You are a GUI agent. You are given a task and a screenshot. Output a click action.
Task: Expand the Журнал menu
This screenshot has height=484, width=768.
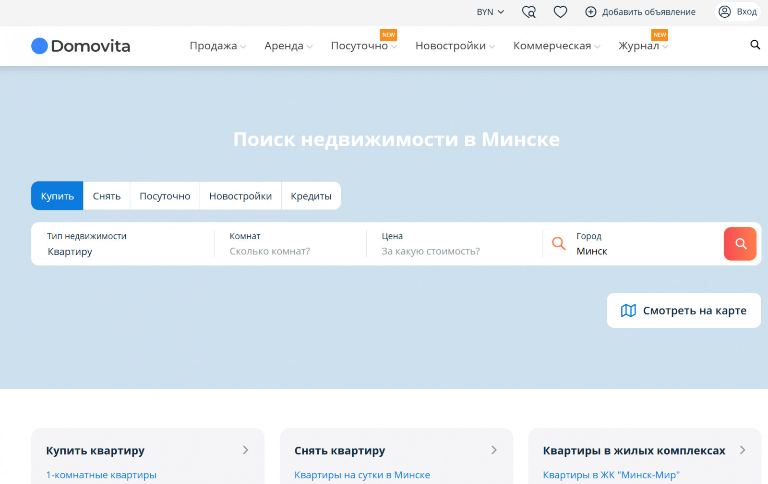tap(643, 46)
